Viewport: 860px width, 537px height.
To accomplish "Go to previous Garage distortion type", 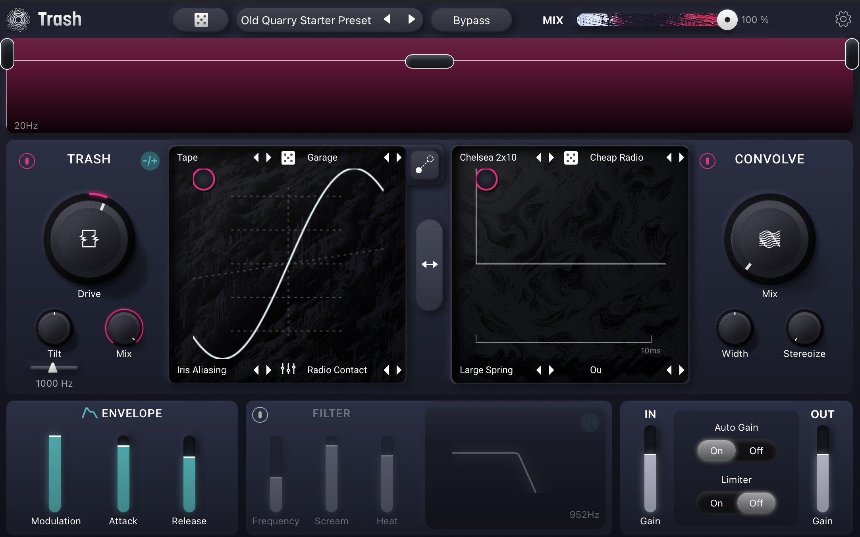I will tap(387, 157).
